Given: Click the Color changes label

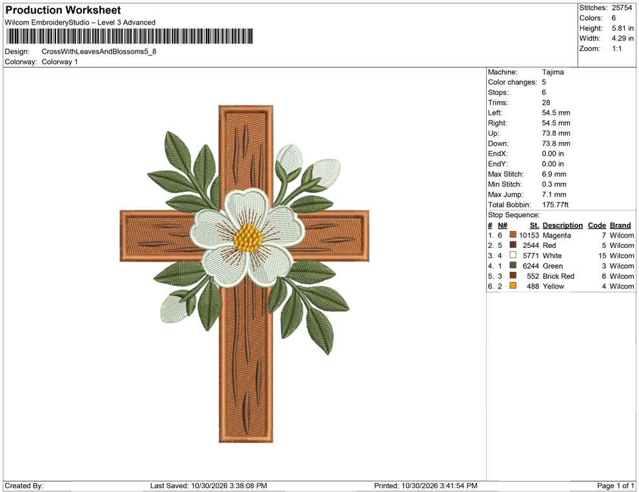Looking at the screenshot, I should (x=512, y=82).
